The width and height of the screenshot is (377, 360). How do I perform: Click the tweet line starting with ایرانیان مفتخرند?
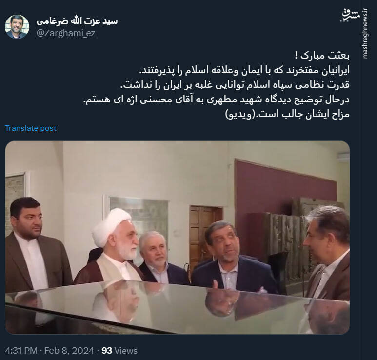[244, 70]
